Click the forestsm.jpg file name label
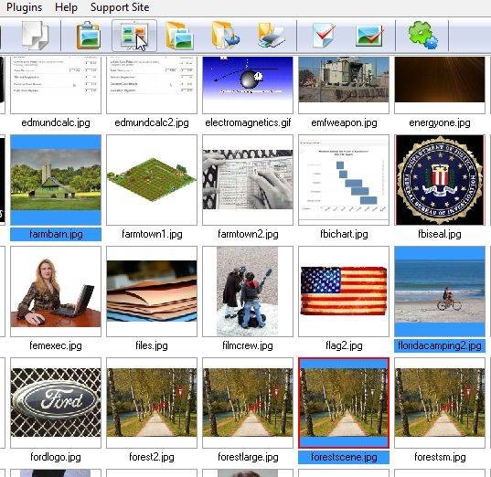The height and width of the screenshot is (477, 491). (x=440, y=457)
